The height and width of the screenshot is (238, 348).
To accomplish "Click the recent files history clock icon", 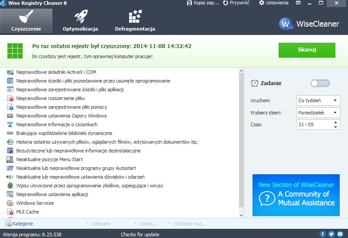I will 10,142.
